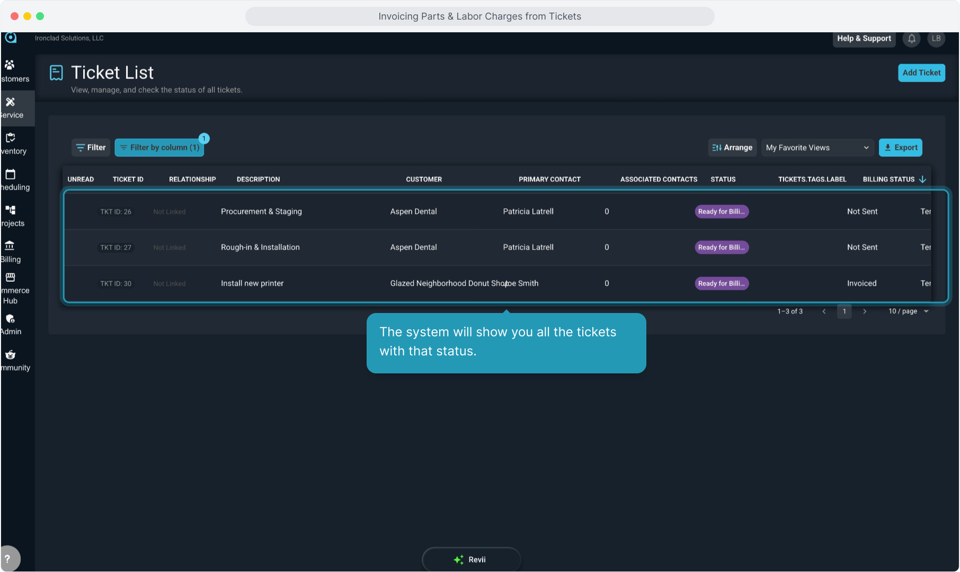Image resolution: width=960 pixels, height=572 pixels.
Task: Open the Admin sidebar icon
Action: click(x=10, y=319)
